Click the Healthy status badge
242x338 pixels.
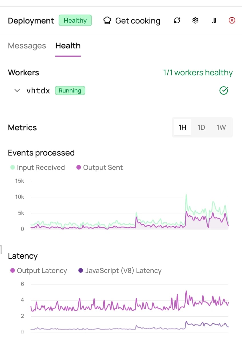pyautogui.click(x=75, y=20)
